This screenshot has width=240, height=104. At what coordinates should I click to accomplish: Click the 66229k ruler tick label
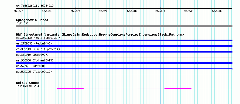tap(75, 11)
